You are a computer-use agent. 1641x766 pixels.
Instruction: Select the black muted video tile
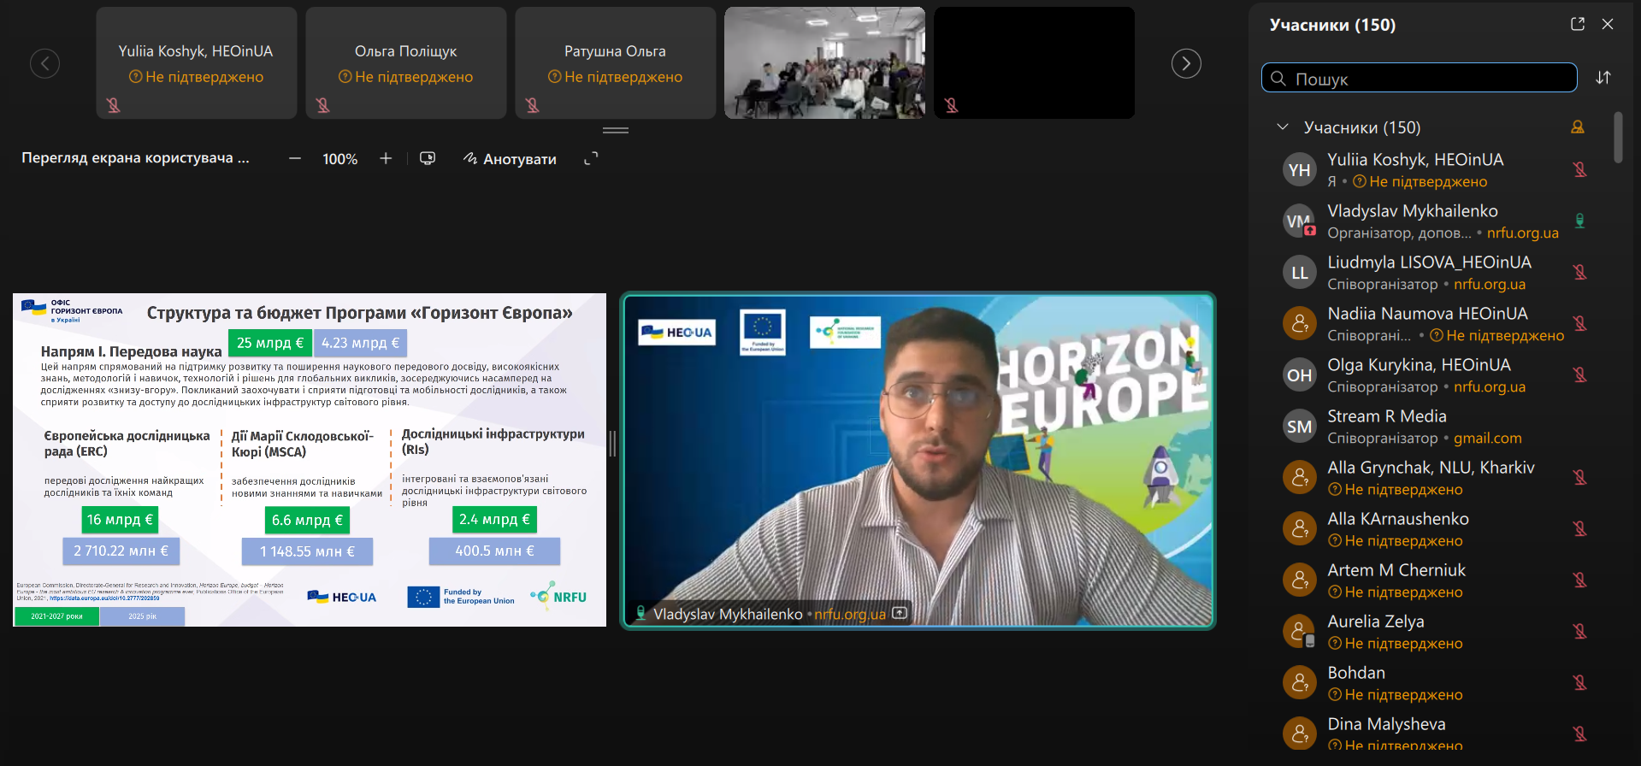[x=1034, y=62]
